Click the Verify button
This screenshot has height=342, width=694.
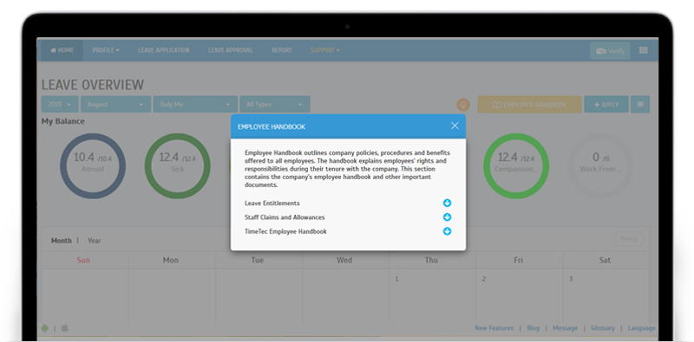click(x=610, y=51)
